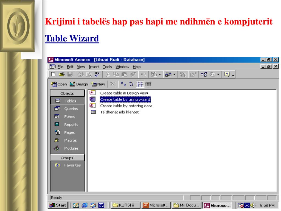Open the Edit menu
Image resolution: width=281 pixels, height=211 pixels.
pos(70,67)
